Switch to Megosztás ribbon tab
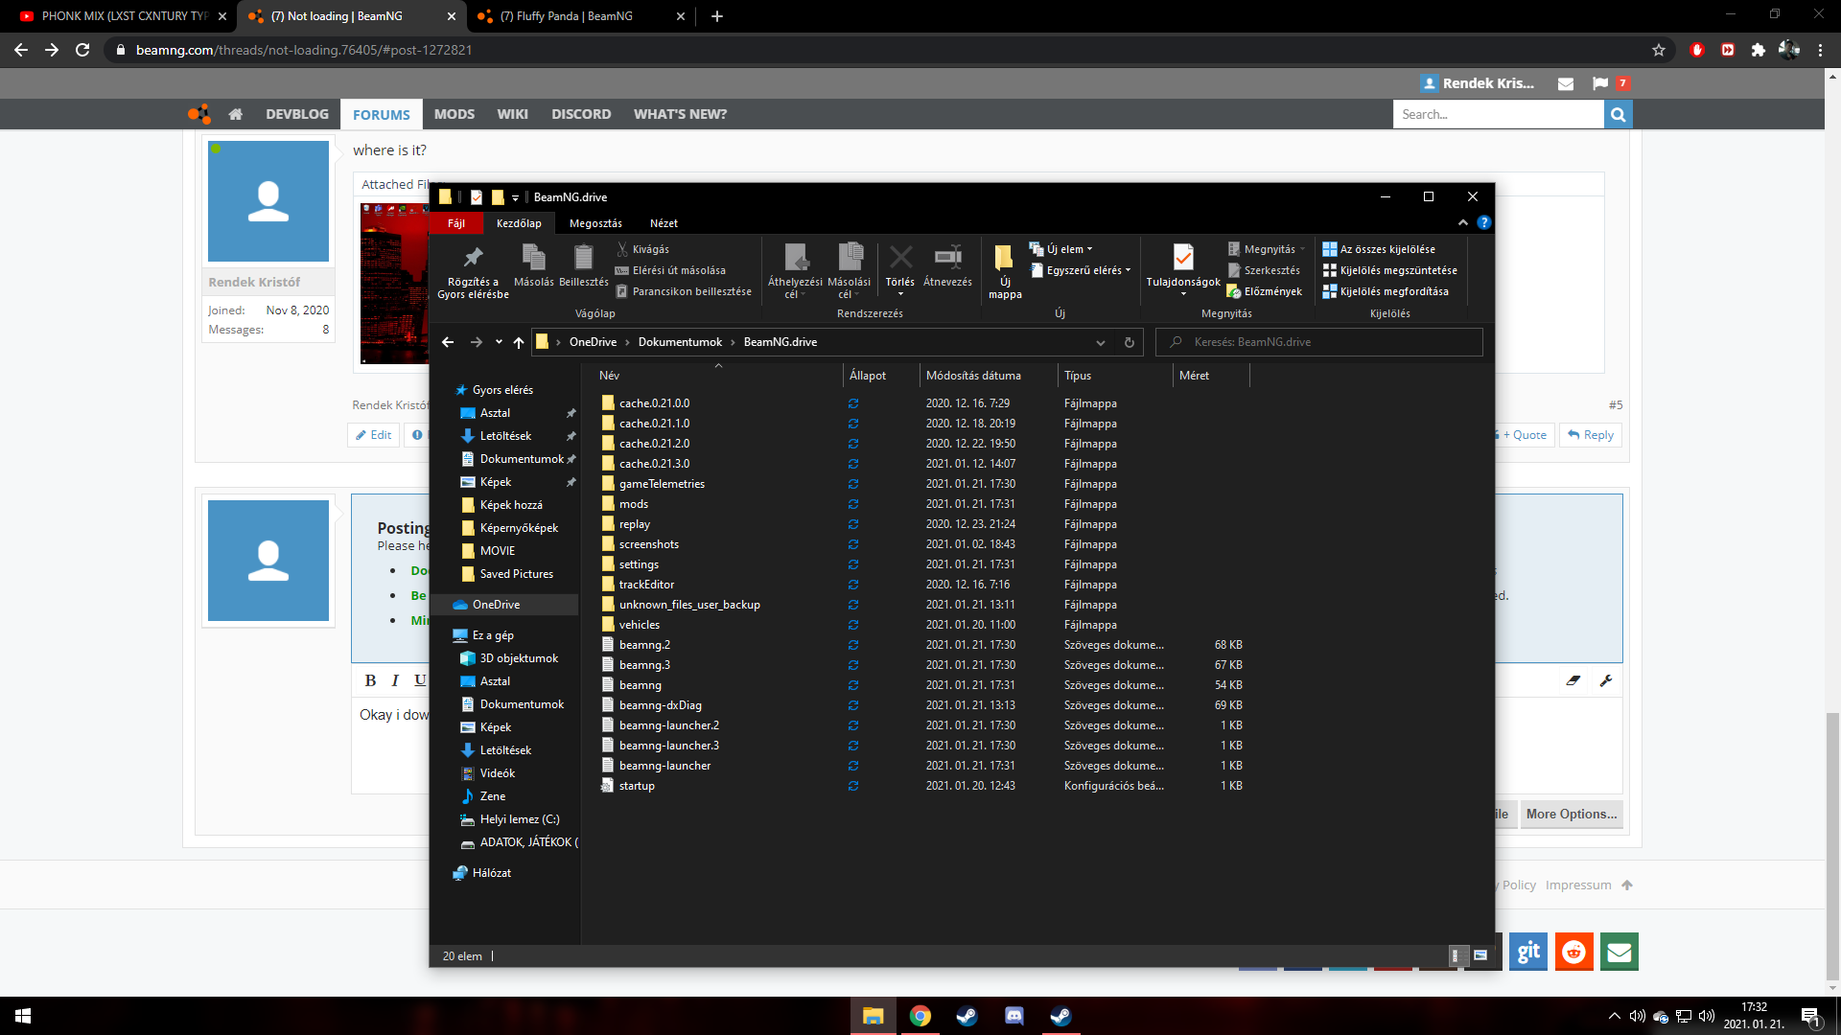 (595, 223)
